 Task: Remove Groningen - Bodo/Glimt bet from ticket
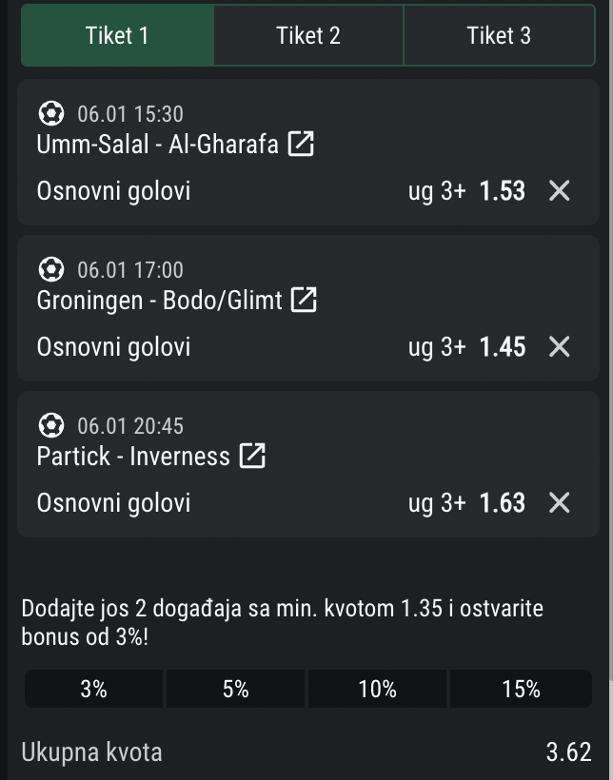pyautogui.click(x=560, y=347)
